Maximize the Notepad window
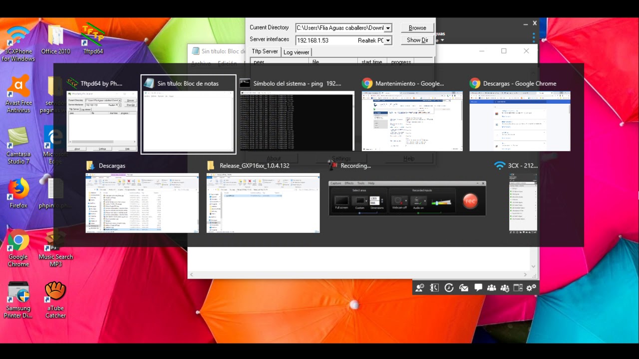This screenshot has height=359, width=639. point(504,51)
